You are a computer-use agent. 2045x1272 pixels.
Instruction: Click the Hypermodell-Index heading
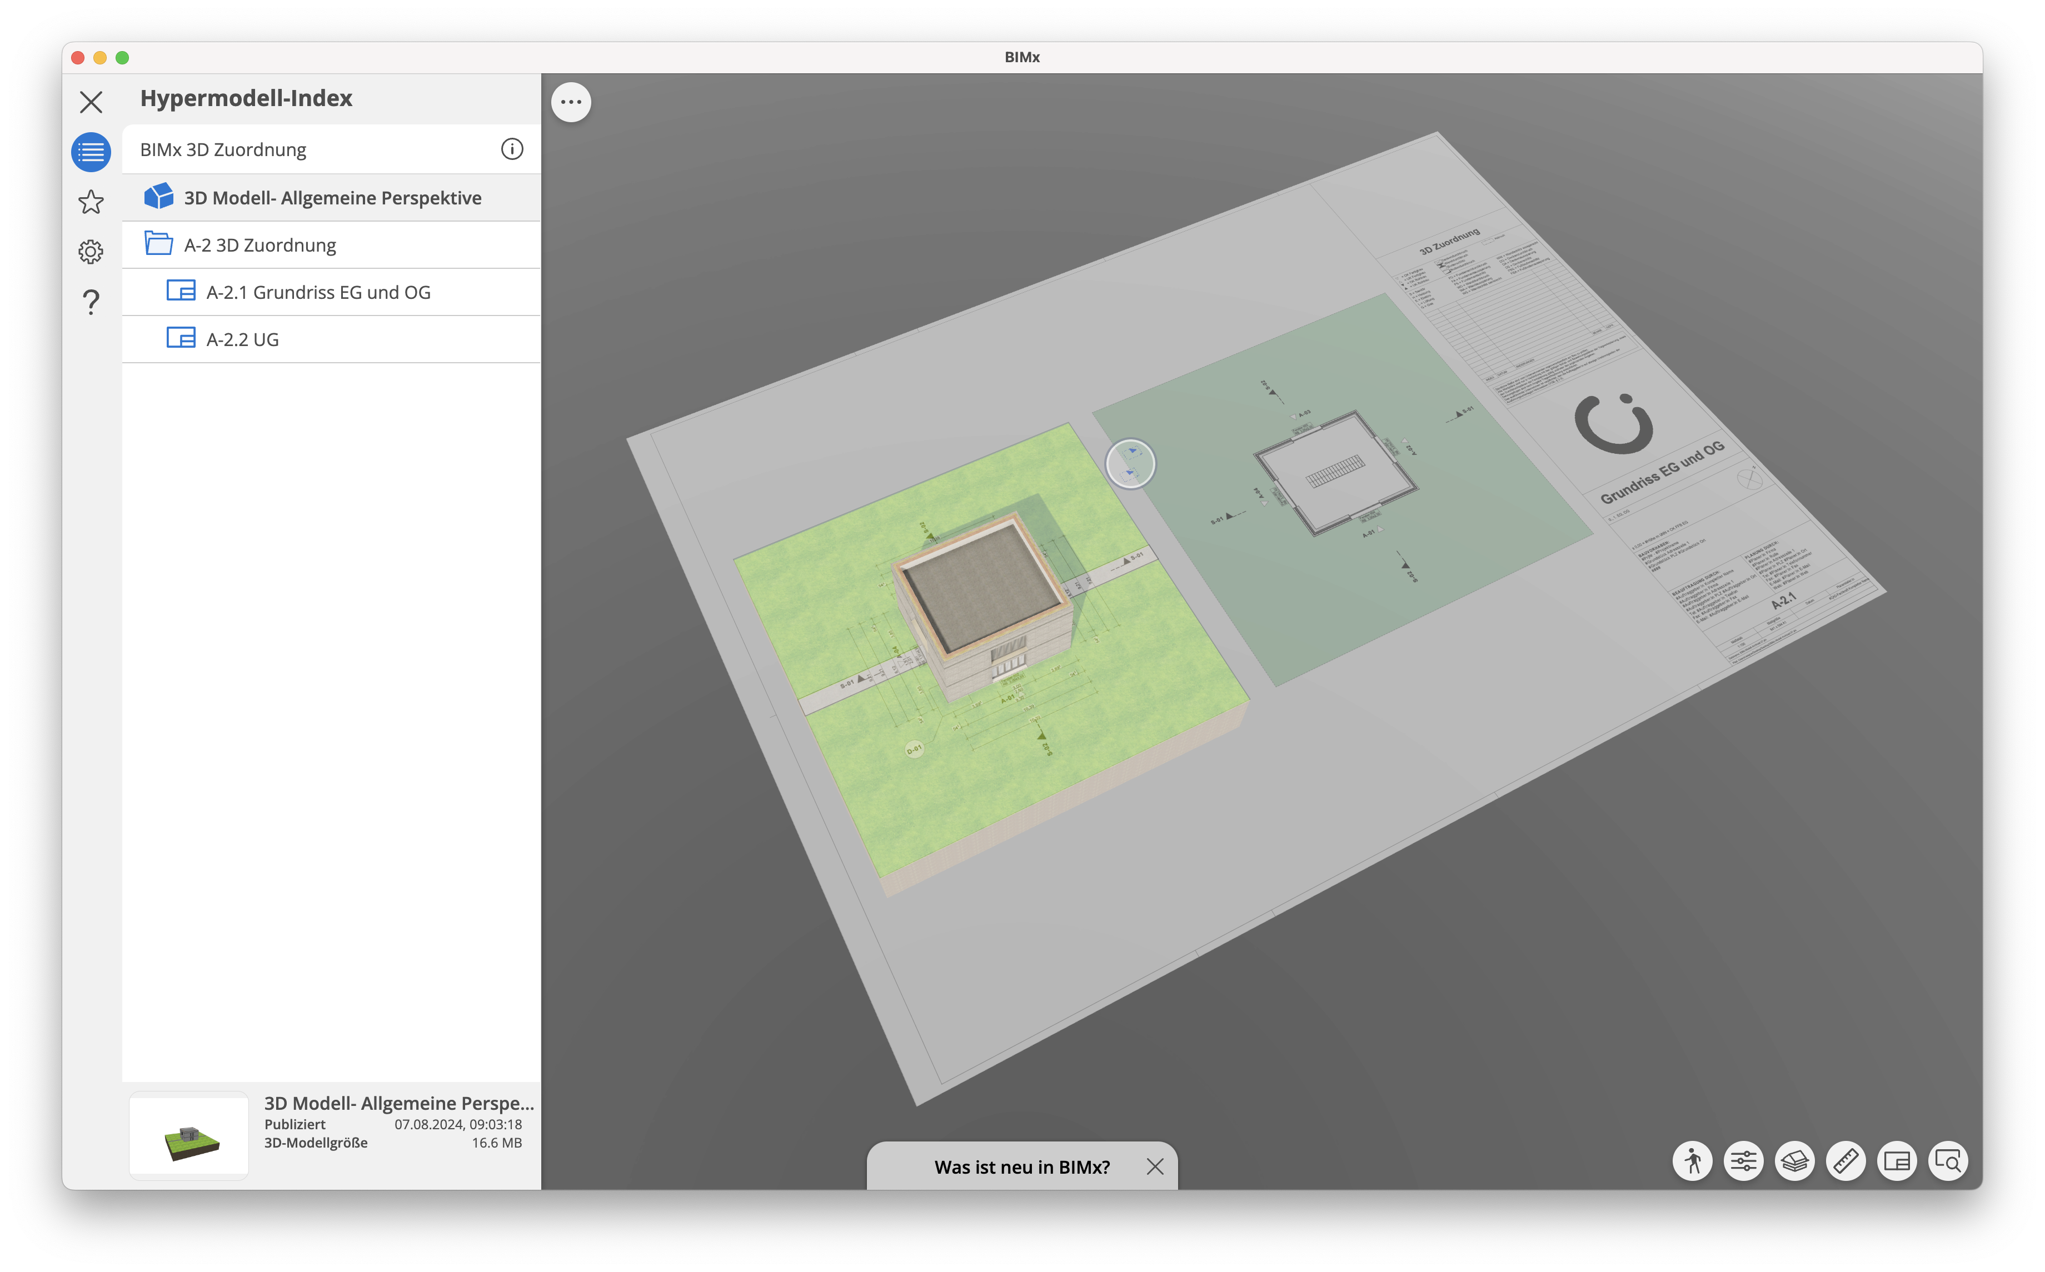click(247, 98)
